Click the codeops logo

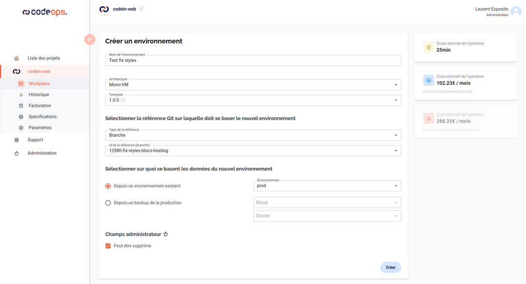click(45, 12)
